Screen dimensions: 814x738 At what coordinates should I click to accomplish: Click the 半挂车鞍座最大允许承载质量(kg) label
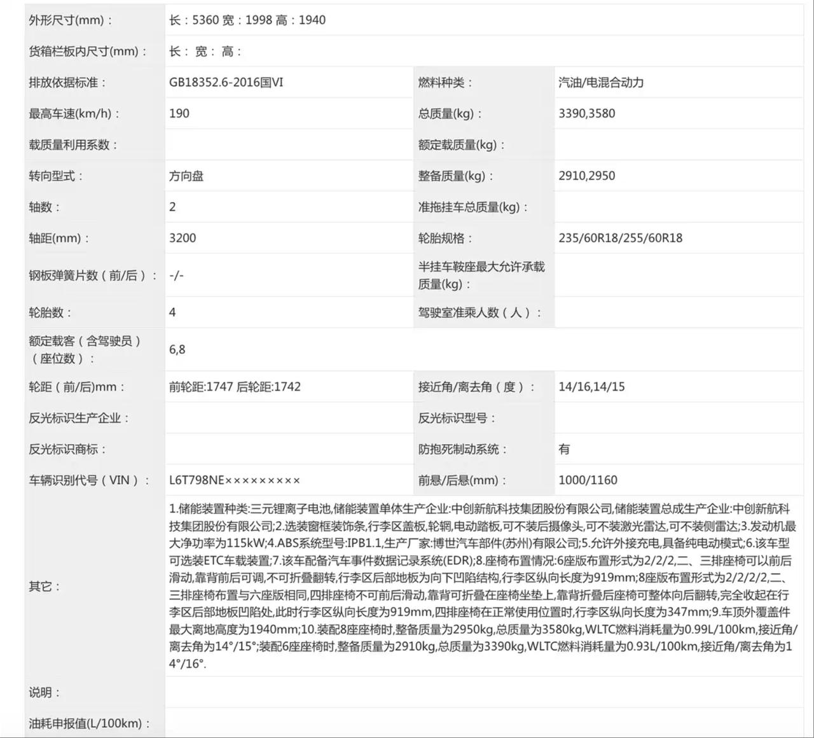pyautogui.click(x=481, y=275)
